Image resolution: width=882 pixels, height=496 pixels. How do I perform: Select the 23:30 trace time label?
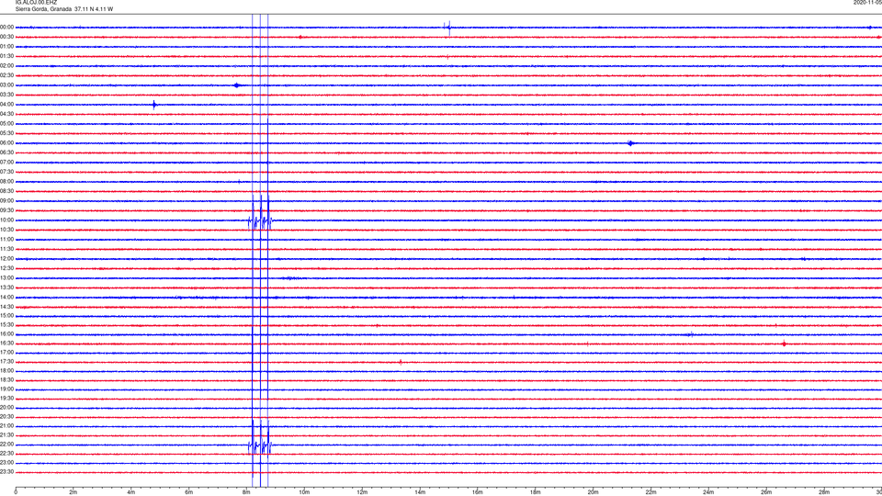(6, 472)
